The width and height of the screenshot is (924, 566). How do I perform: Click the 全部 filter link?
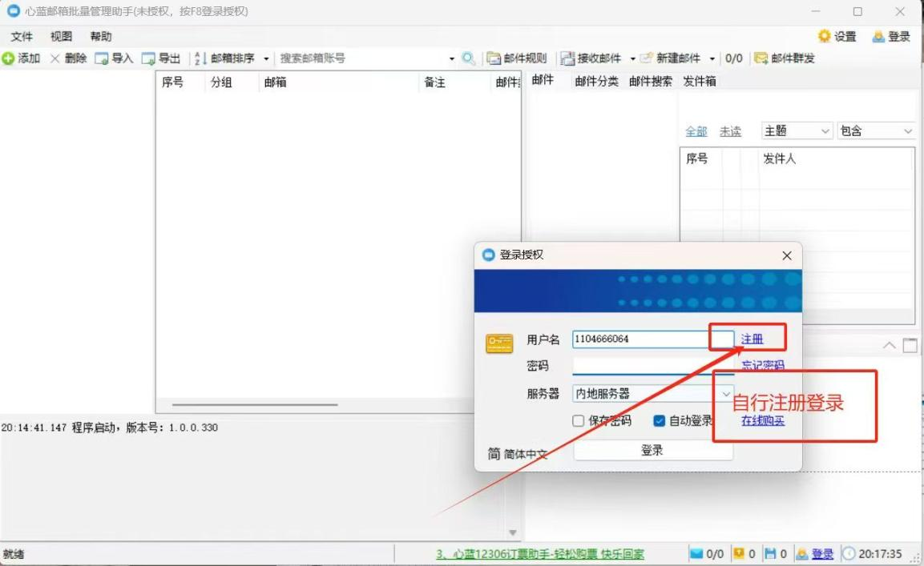(x=696, y=131)
